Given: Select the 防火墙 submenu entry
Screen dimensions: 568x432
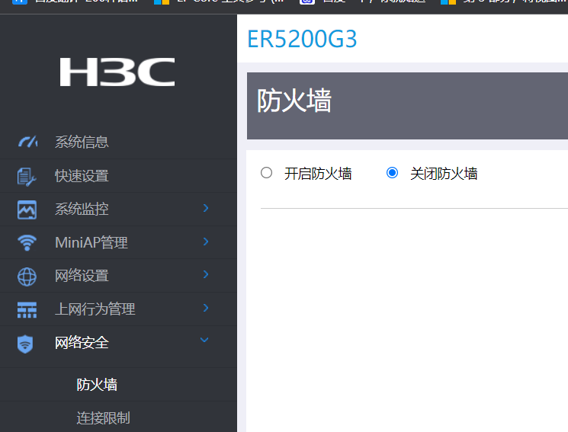Looking at the screenshot, I should [97, 385].
